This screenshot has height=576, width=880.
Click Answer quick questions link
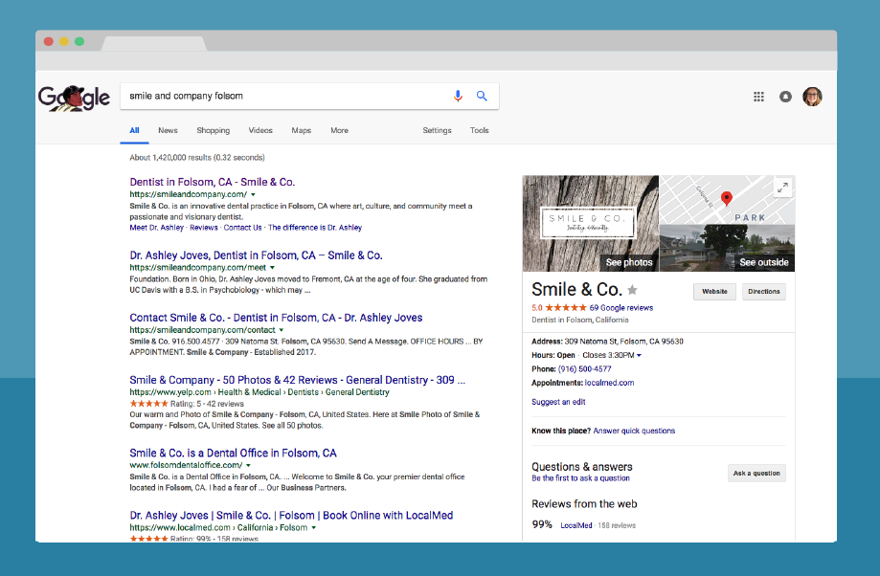pyautogui.click(x=634, y=431)
